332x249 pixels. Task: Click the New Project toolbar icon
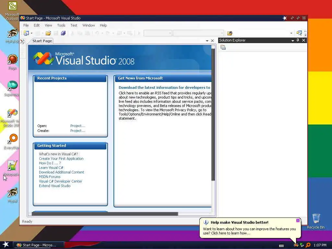(26, 33)
